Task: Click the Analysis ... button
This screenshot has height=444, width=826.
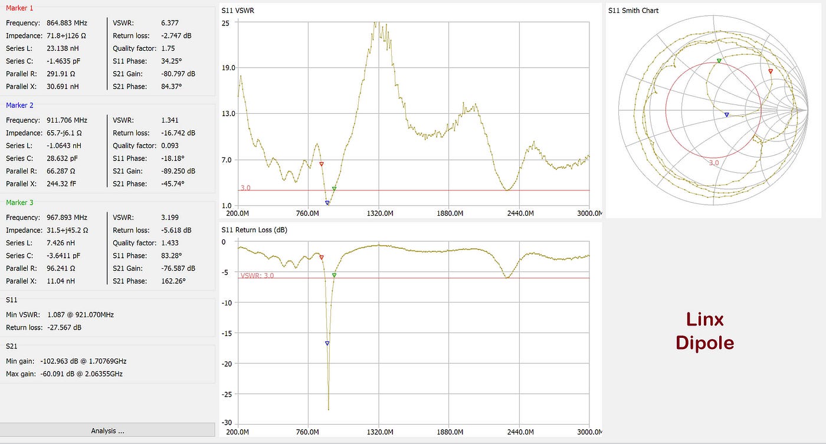Action: (107, 430)
